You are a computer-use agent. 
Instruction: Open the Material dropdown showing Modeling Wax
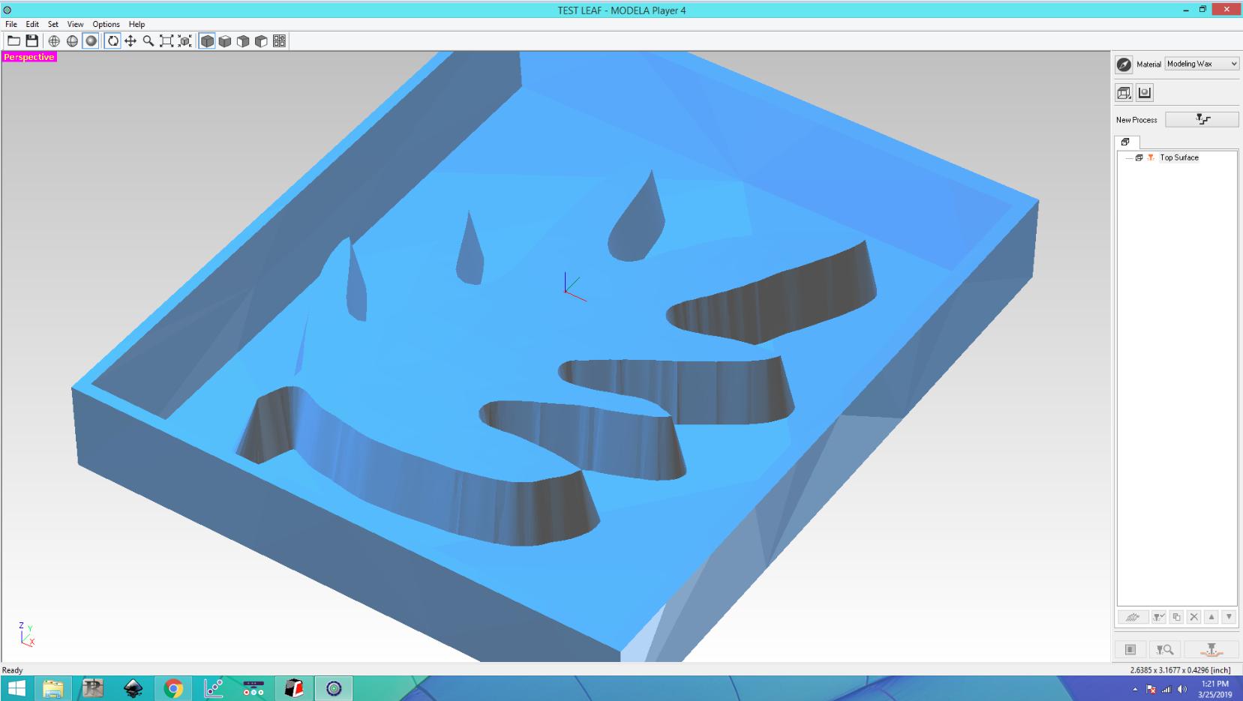(x=1202, y=64)
